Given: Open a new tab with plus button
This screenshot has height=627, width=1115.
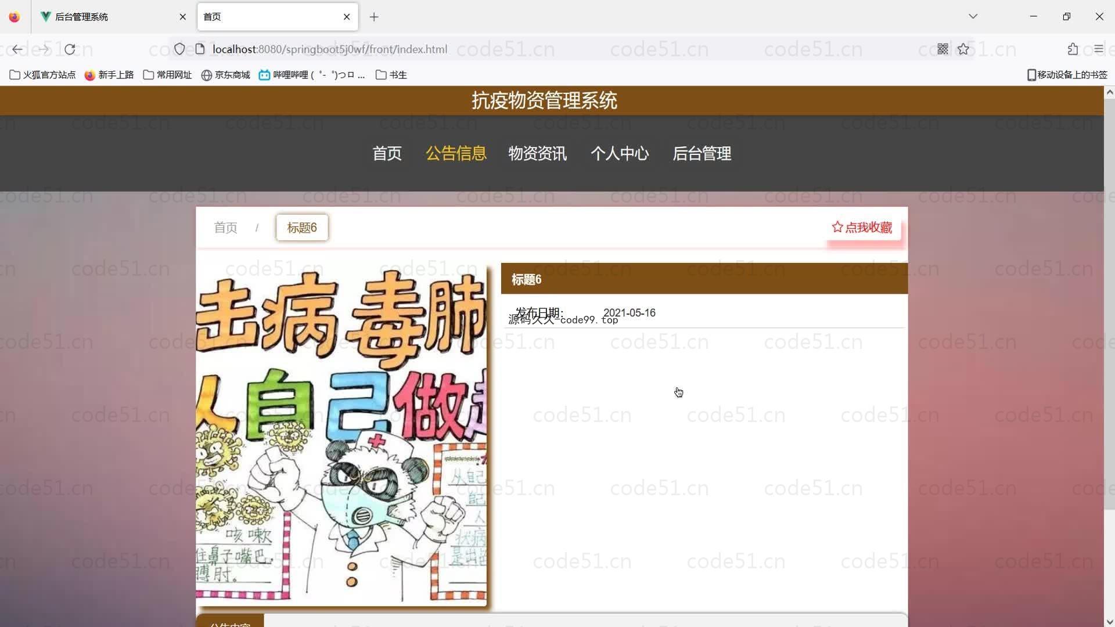Looking at the screenshot, I should pyautogui.click(x=374, y=17).
